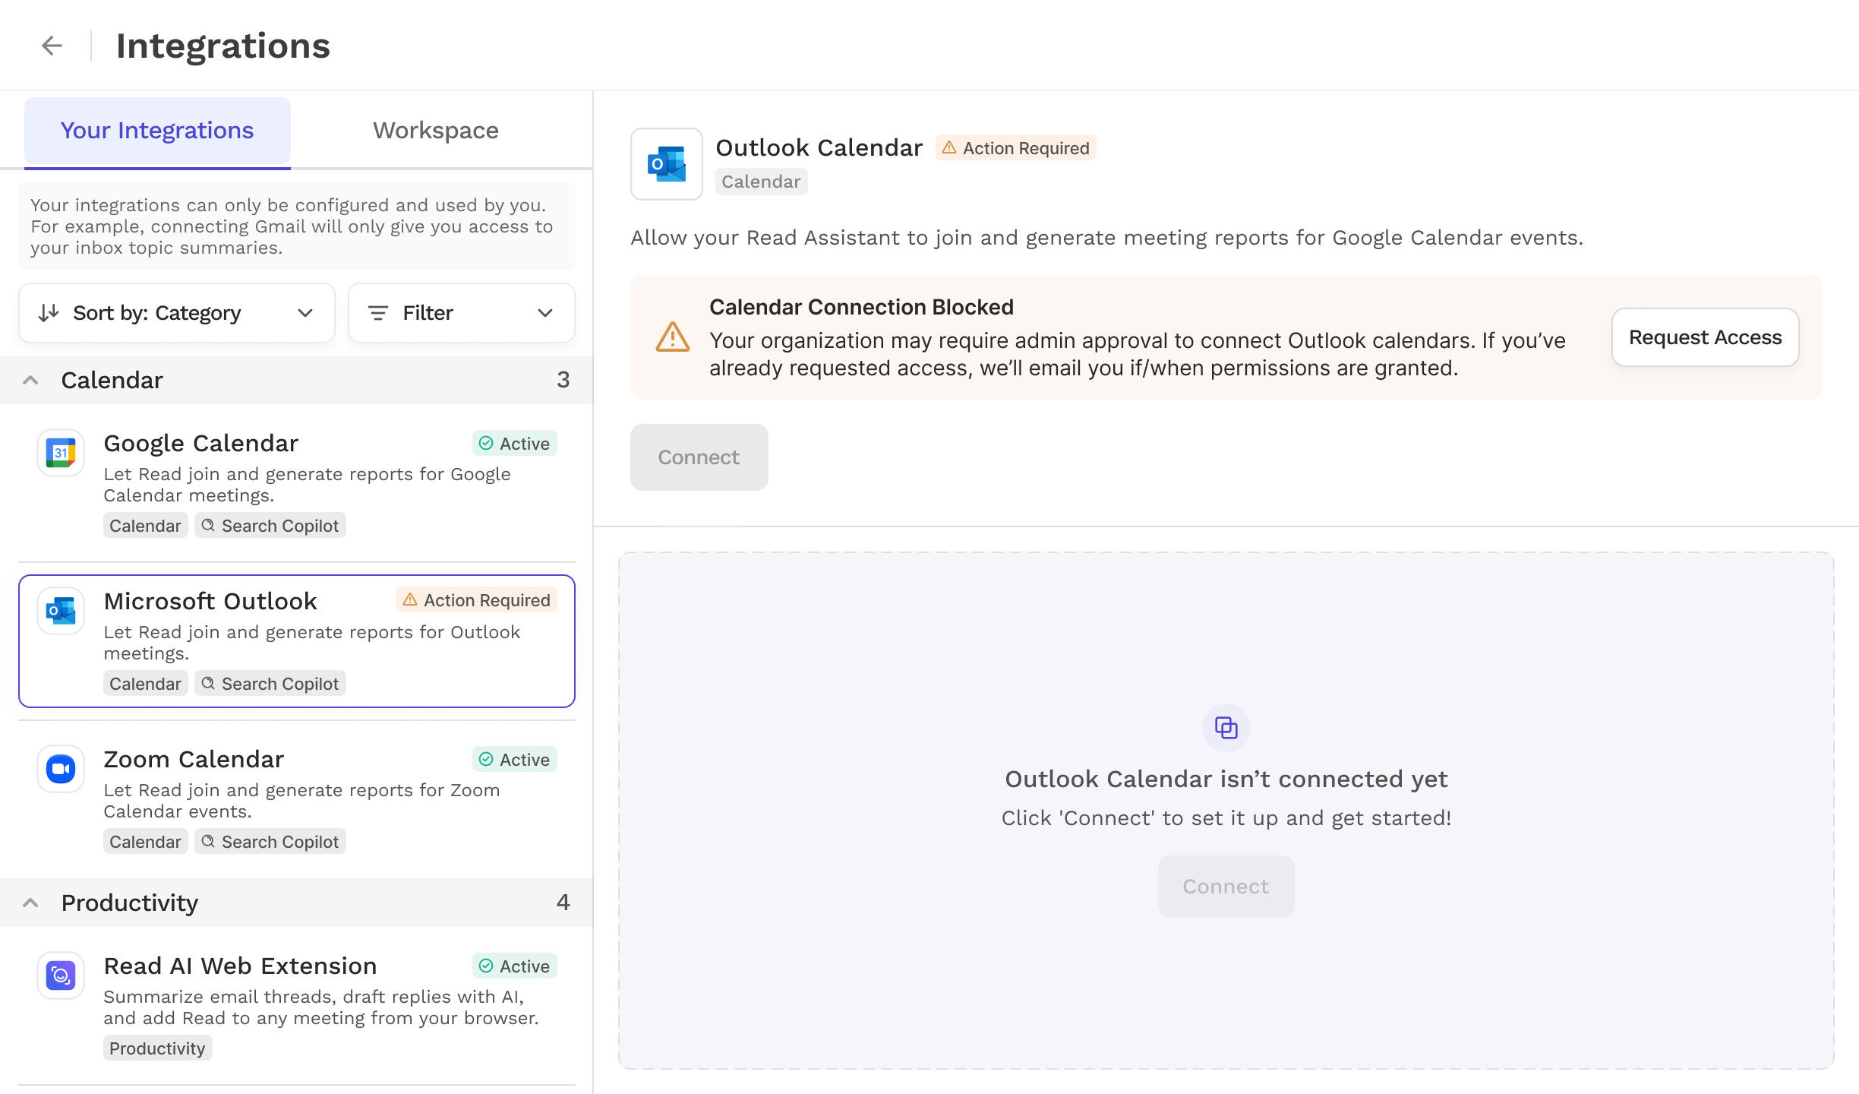Click 'Outlook Calendar isn't connected yet' text
This screenshot has width=1859, height=1094.
1226,779
